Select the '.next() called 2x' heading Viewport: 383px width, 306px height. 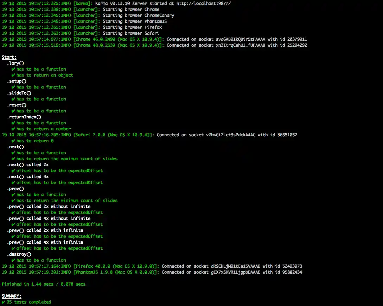(28, 165)
